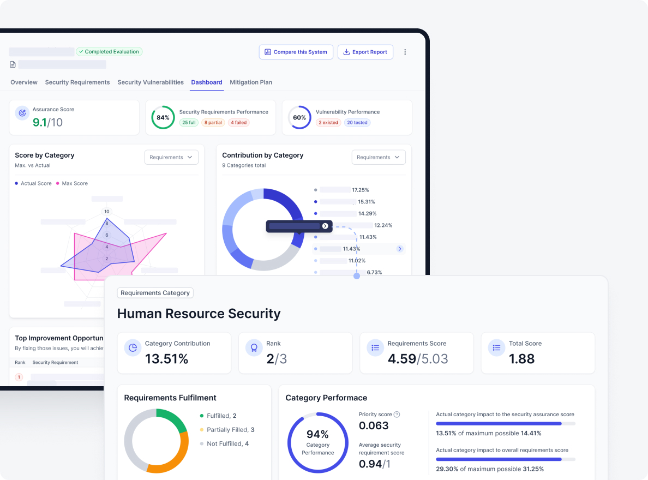Click the three-dot more options icon
648x480 pixels.
tap(405, 52)
